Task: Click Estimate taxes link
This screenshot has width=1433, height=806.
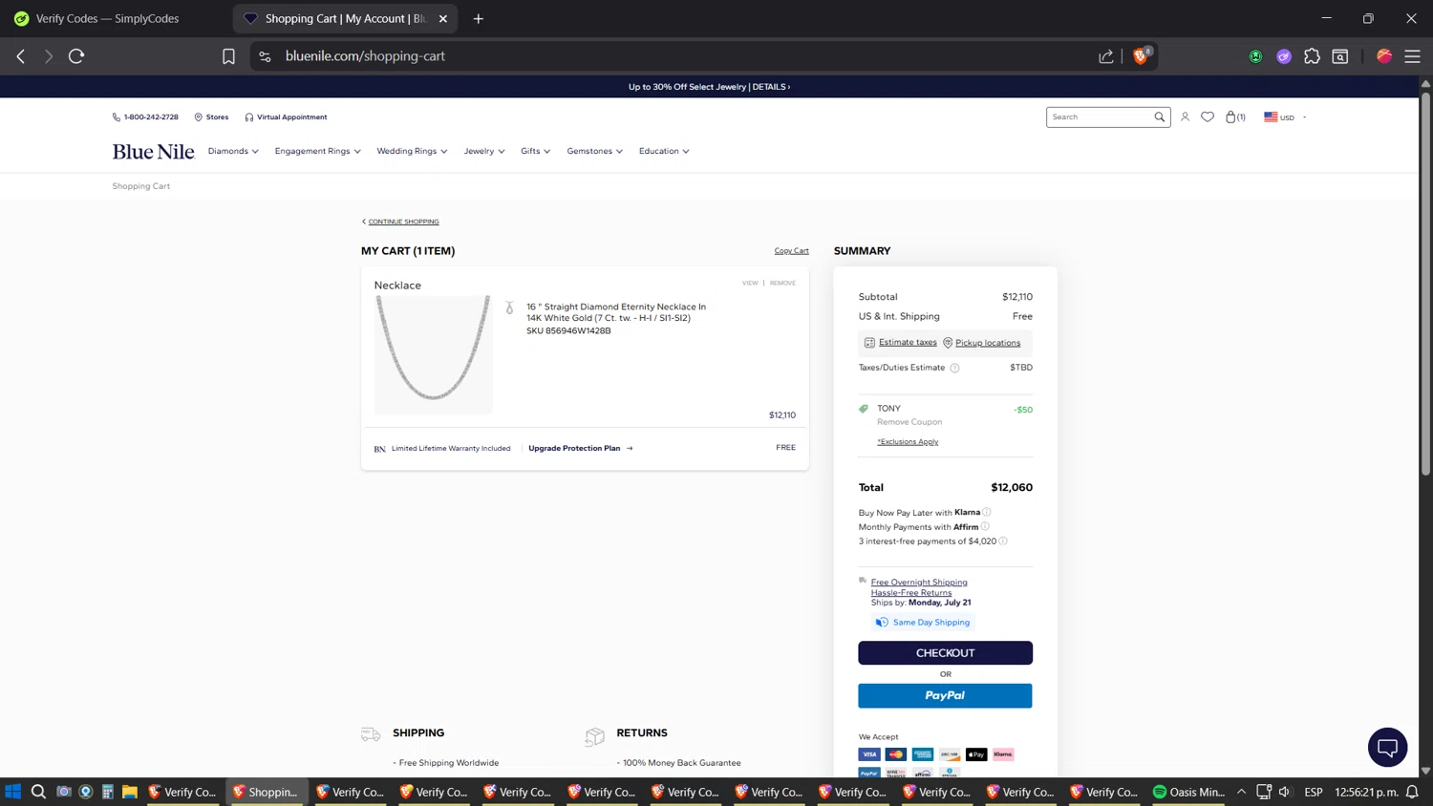Action: tap(908, 342)
